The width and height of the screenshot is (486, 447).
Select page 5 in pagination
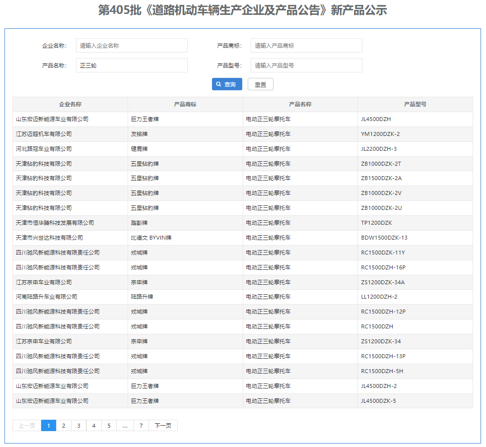[x=109, y=426]
